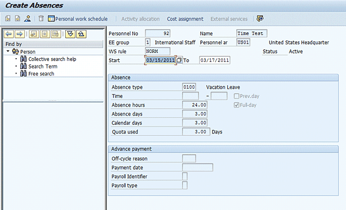Click the left arrow navigation icon
346x210 pixels.
pos(9,34)
